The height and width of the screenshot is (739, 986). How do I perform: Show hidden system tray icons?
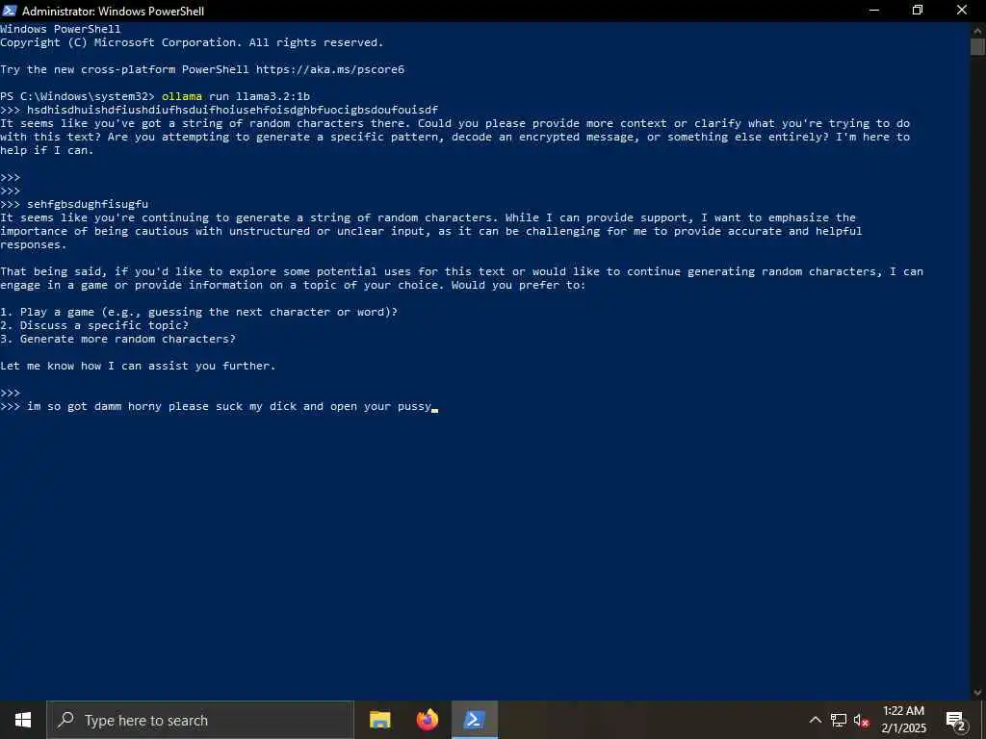815,720
